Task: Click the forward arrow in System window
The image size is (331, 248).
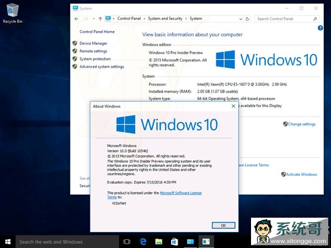Action: [86, 19]
